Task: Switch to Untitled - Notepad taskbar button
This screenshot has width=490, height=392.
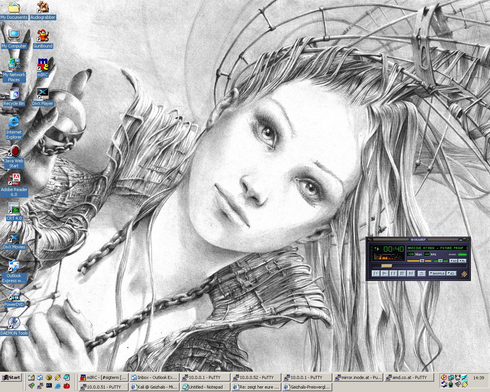Action: click(205, 387)
